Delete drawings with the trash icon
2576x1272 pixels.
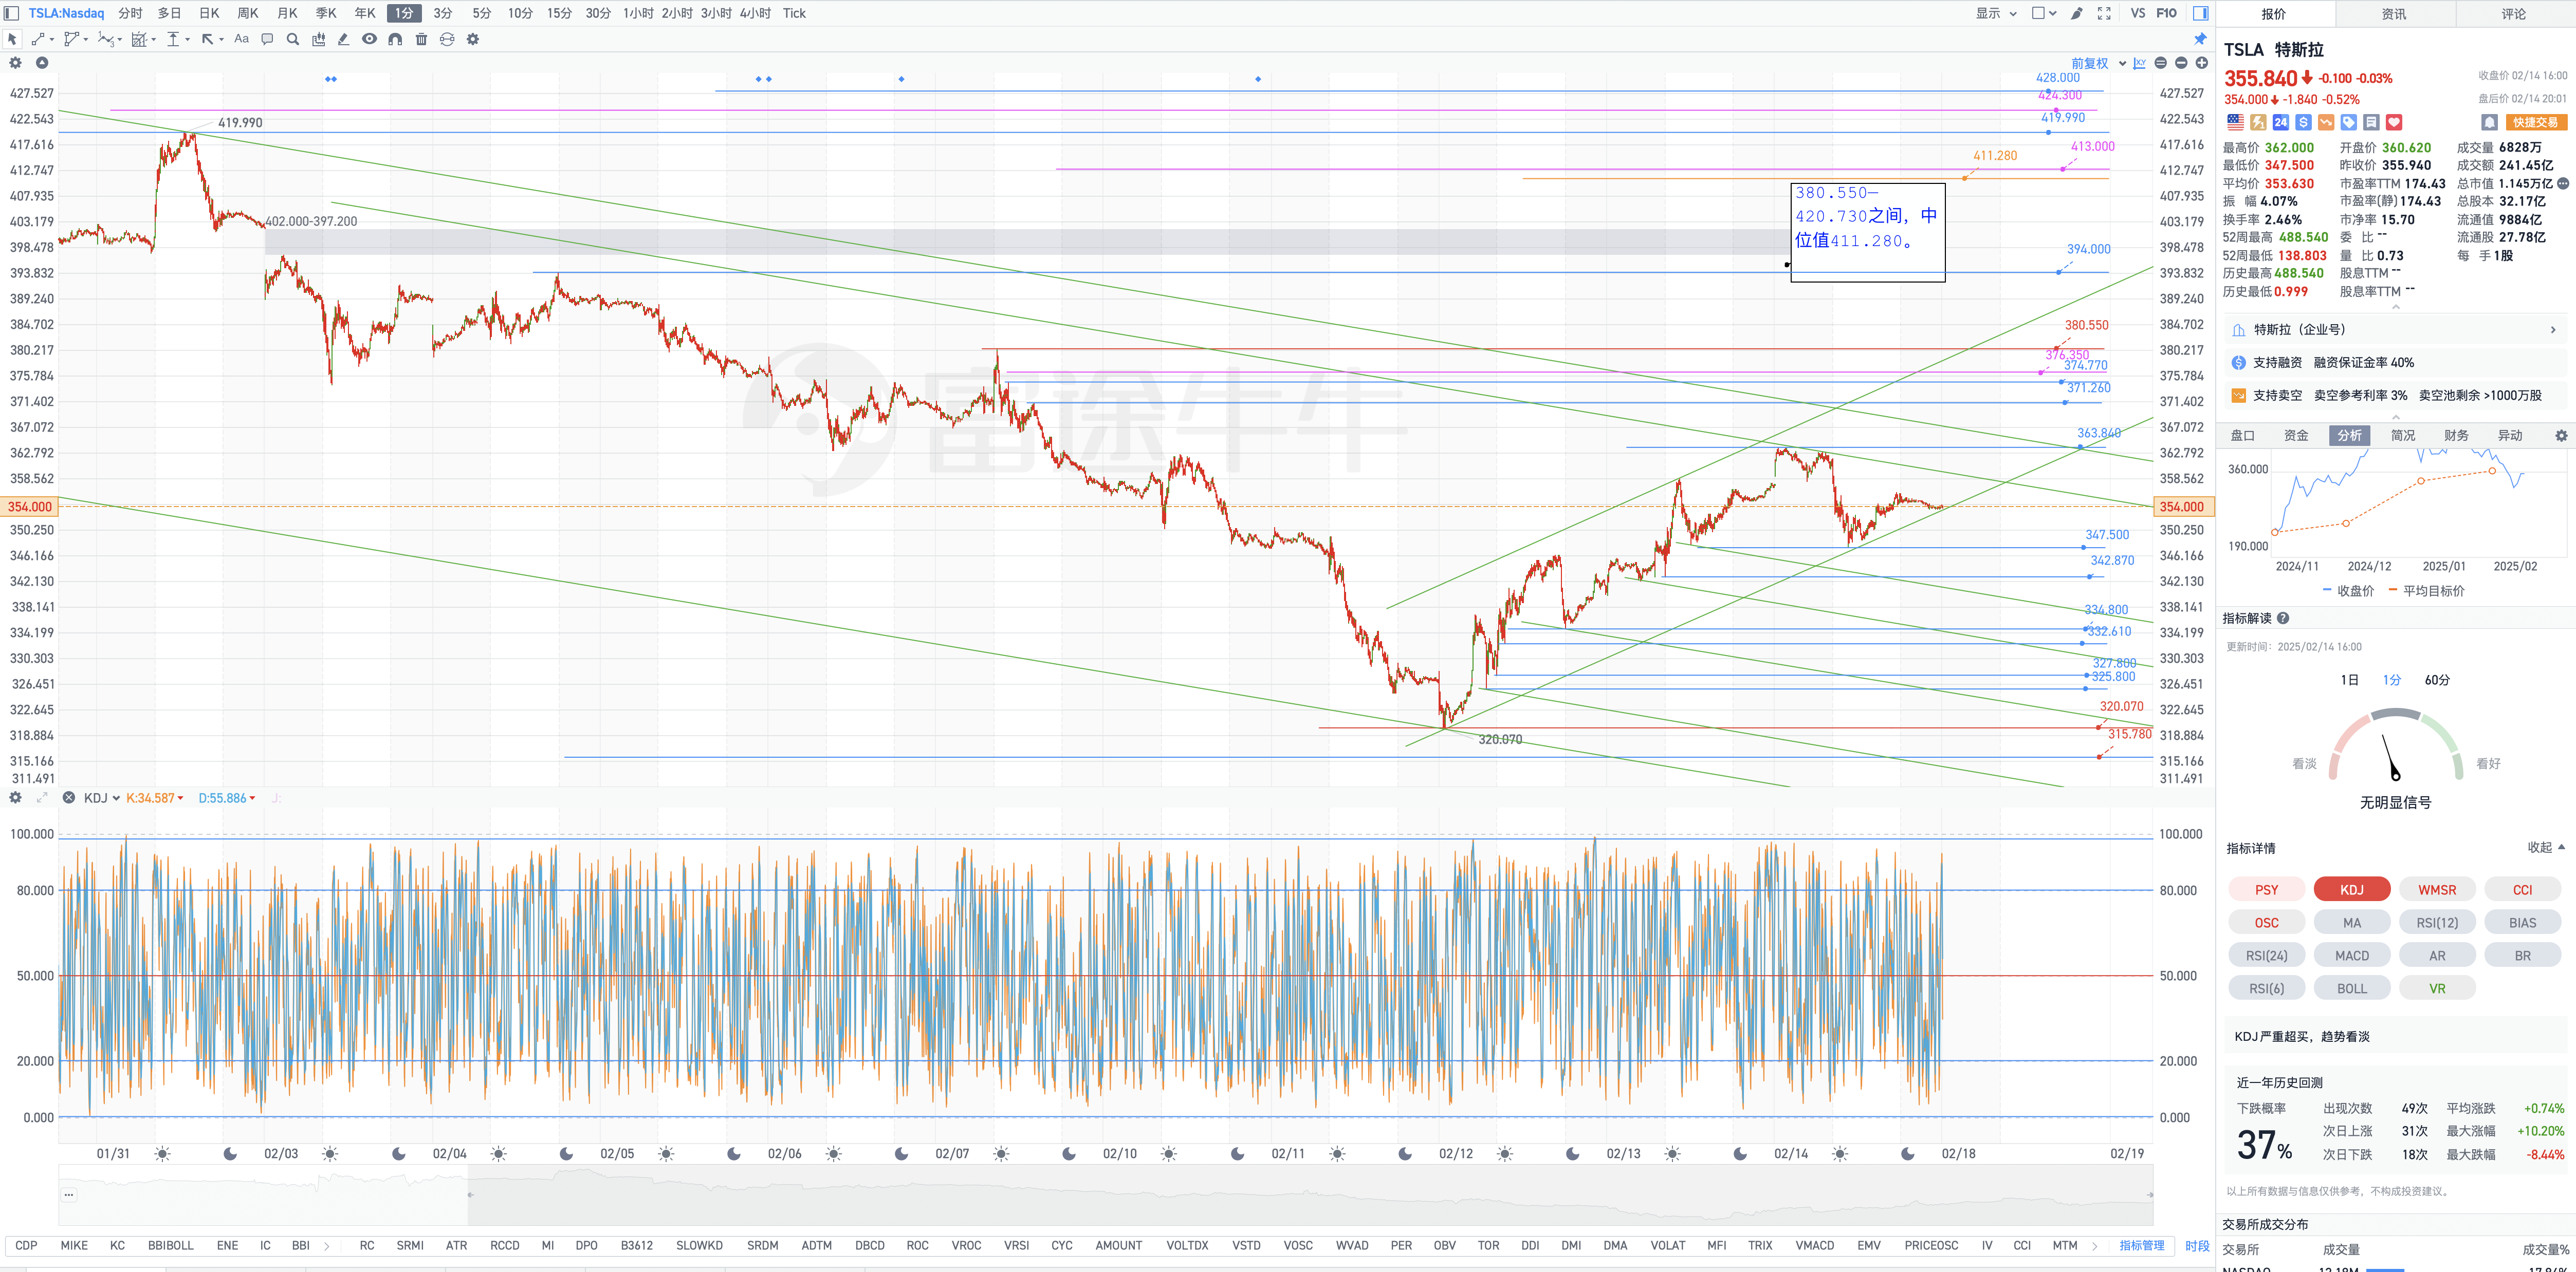[421, 39]
